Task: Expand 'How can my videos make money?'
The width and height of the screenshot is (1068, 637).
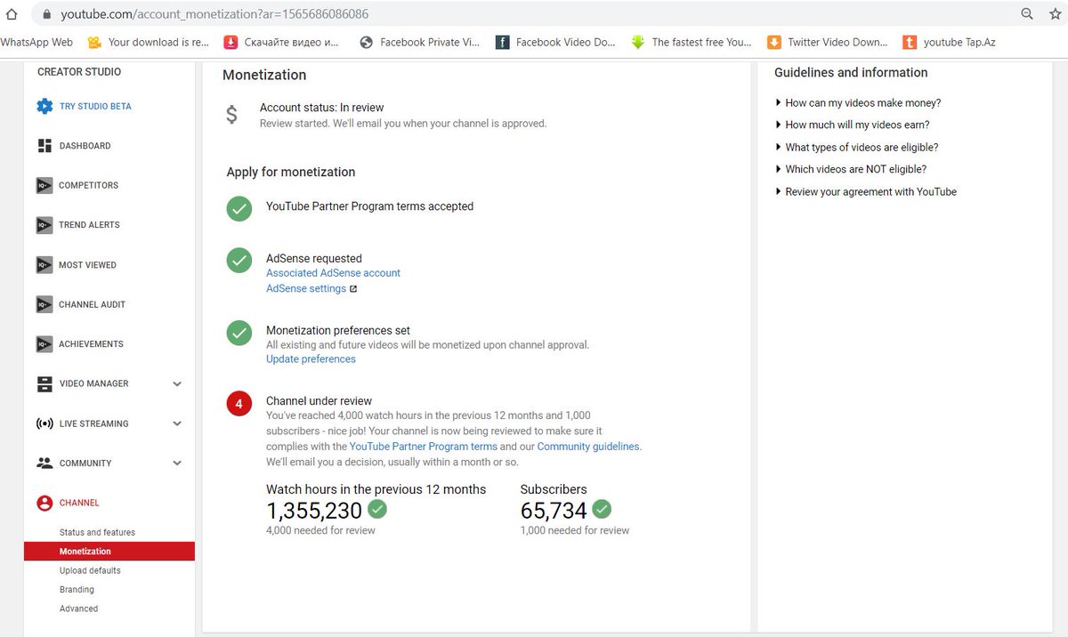Action: (858, 103)
